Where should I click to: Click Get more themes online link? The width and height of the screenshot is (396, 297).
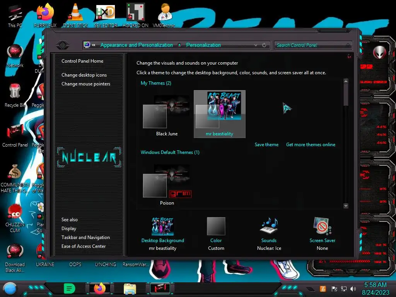[311, 145]
